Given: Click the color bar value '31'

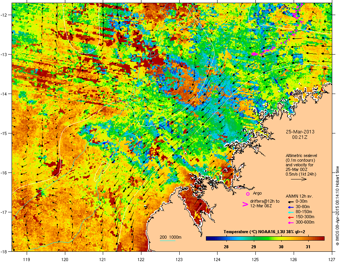Looking at the screenshot, I should click(x=308, y=247).
